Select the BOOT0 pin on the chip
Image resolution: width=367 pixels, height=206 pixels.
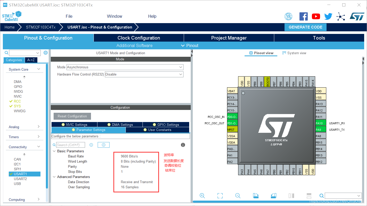pyautogui.click(x=267, y=81)
